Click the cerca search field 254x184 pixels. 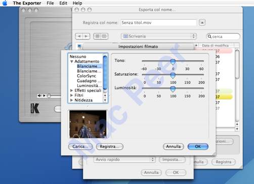click(223, 36)
